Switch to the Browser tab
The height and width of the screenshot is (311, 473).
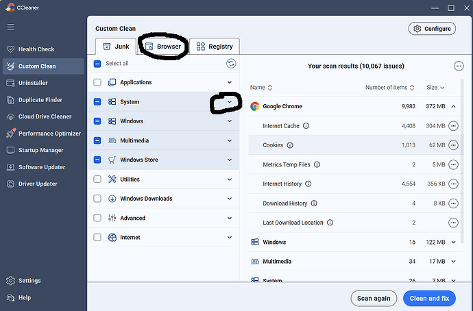coord(163,47)
